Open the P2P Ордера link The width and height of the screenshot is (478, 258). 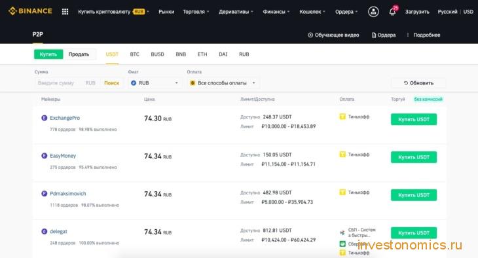(384, 35)
